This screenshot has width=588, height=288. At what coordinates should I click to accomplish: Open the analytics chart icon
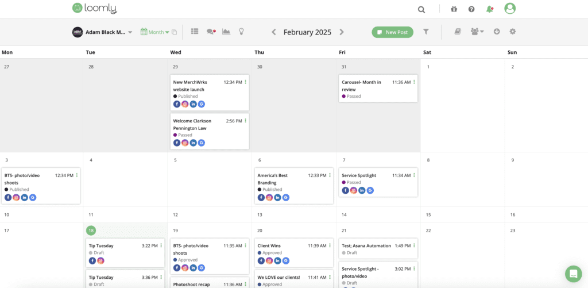pos(226,32)
